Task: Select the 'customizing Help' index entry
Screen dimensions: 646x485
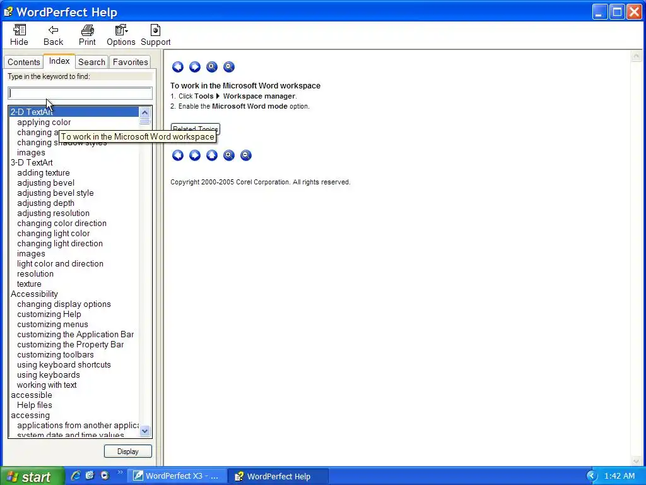Action: pyautogui.click(x=49, y=314)
